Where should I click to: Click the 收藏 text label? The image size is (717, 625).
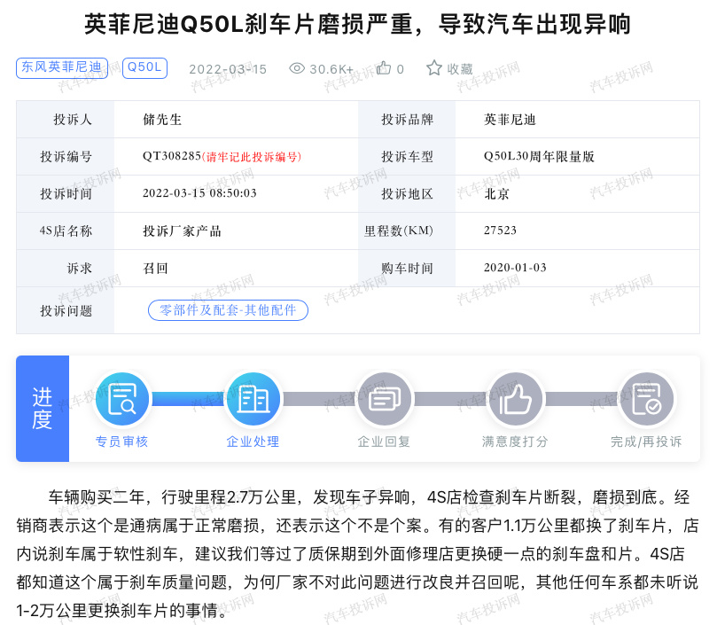[460, 69]
